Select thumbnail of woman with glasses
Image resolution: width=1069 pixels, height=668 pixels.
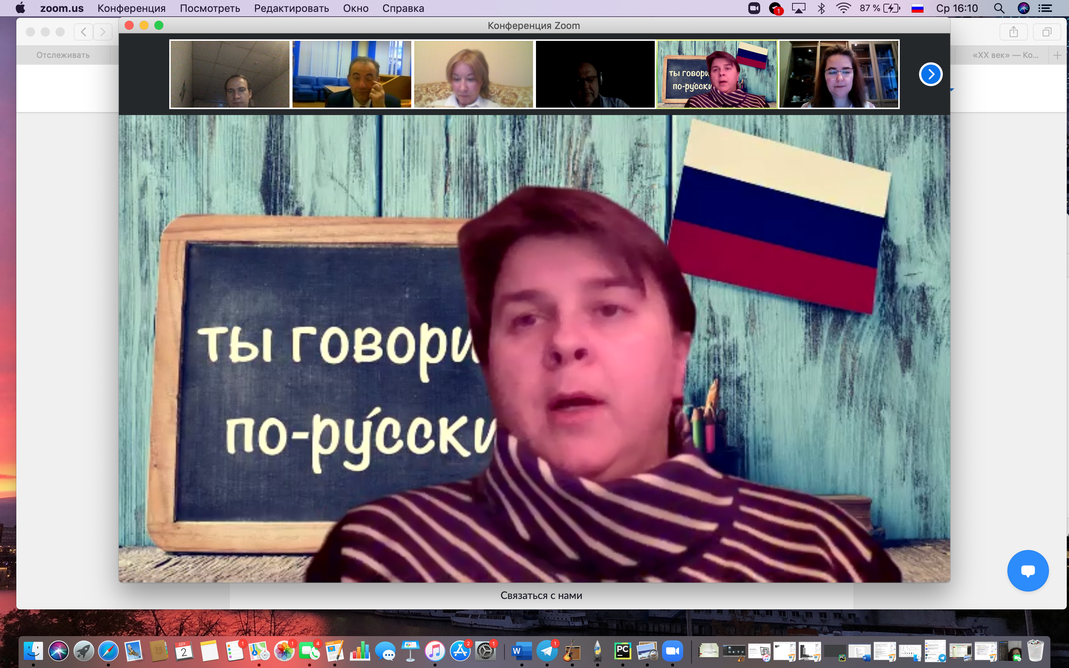coord(838,74)
